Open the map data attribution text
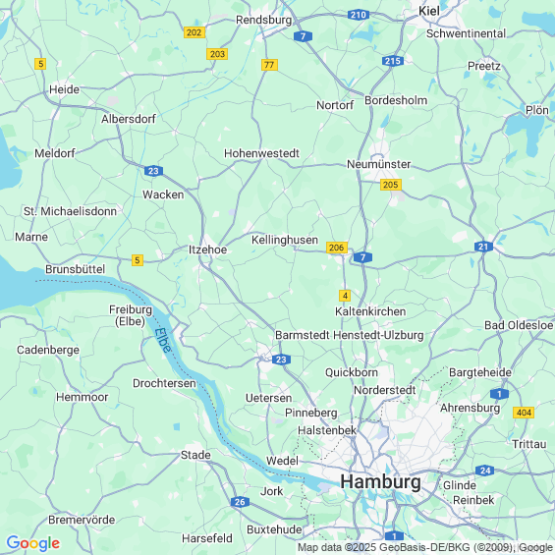555x555 pixels. (x=425, y=547)
